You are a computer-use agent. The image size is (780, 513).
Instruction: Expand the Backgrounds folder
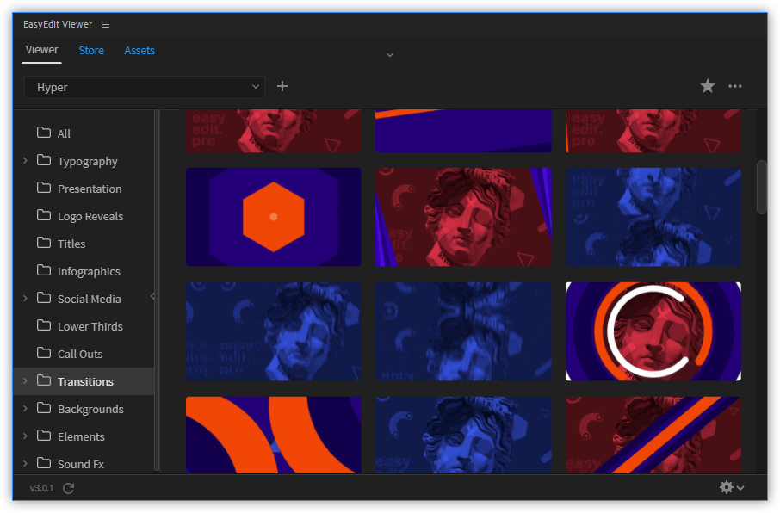[x=25, y=408]
